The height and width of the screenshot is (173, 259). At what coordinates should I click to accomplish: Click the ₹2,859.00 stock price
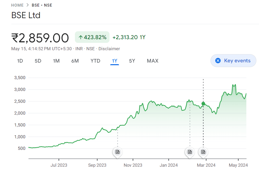[x=40, y=38]
